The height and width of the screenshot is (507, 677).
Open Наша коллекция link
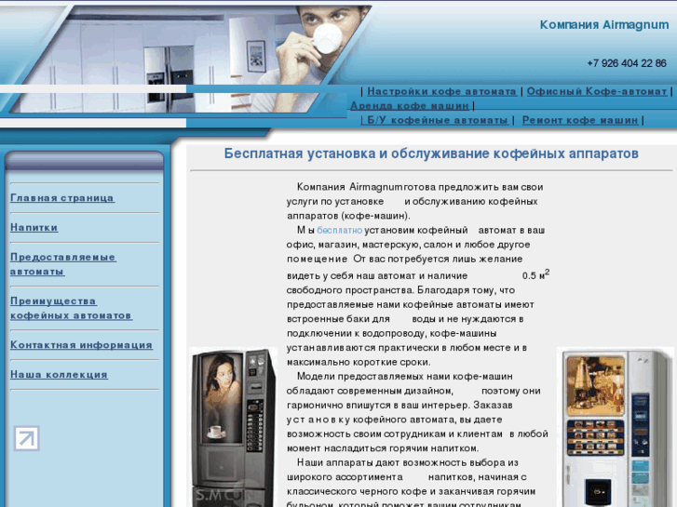click(x=60, y=375)
